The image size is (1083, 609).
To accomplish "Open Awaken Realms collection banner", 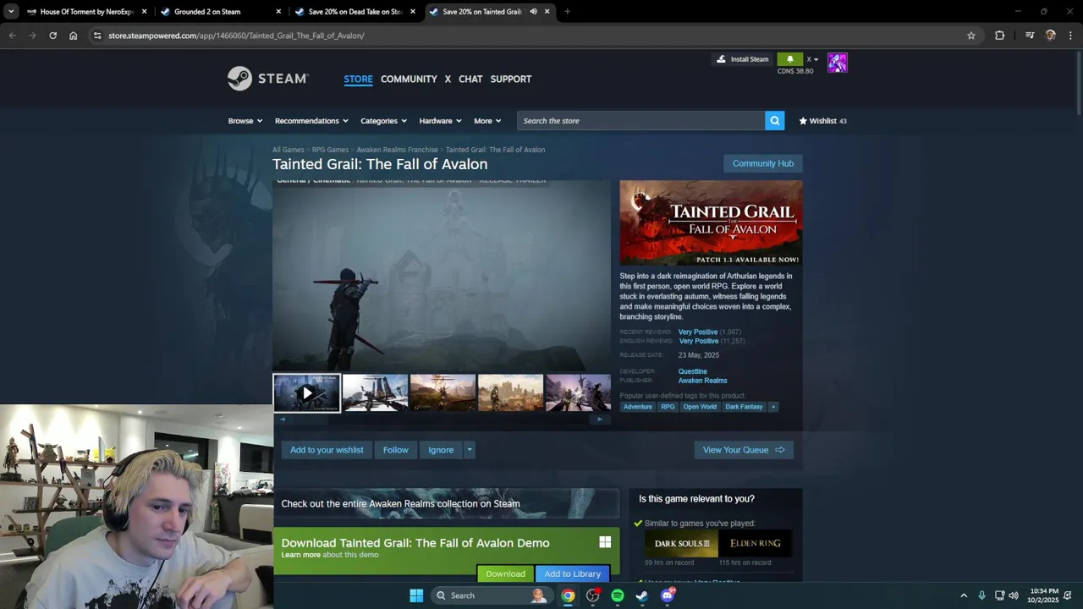I will pos(446,503).
